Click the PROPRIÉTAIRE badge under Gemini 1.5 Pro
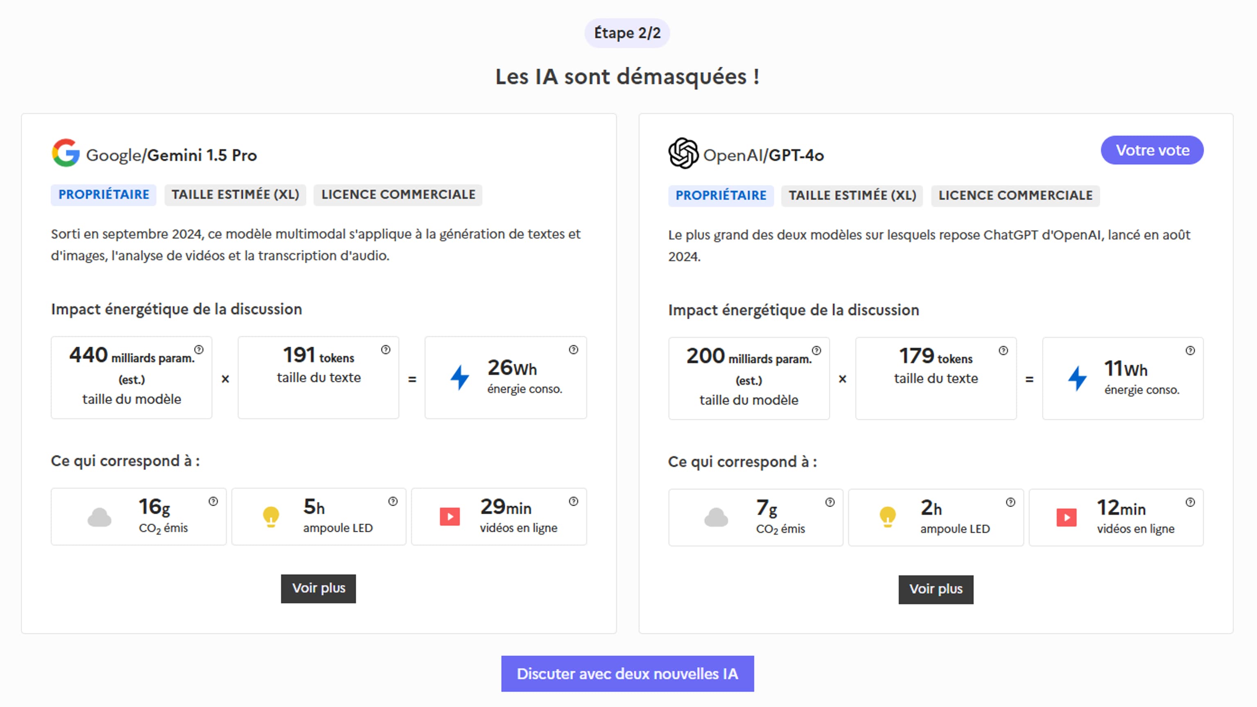The height and width of the screenshot is (707, 1257). [x=103, y=194]
